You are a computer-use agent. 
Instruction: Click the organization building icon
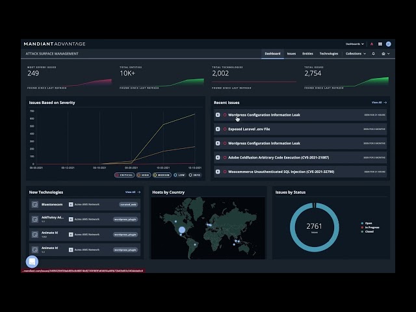pos(383,53)
